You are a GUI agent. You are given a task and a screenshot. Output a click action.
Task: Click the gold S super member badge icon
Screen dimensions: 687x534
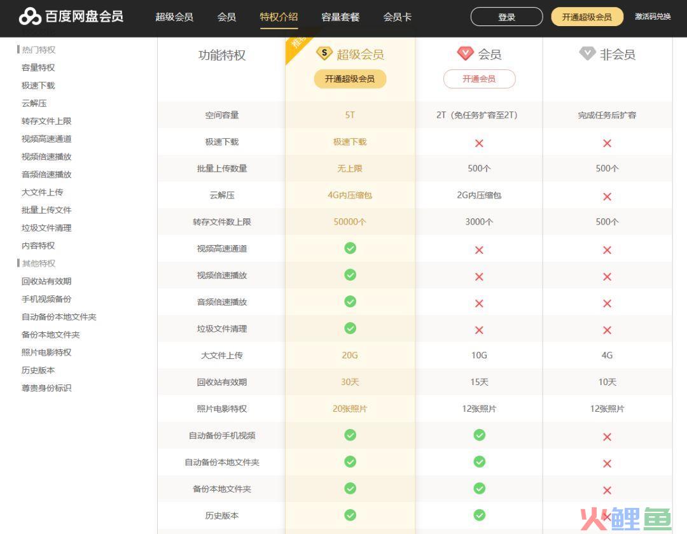click(324, 54)
